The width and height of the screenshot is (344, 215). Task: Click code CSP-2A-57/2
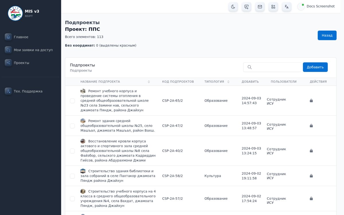click(173, 198)
